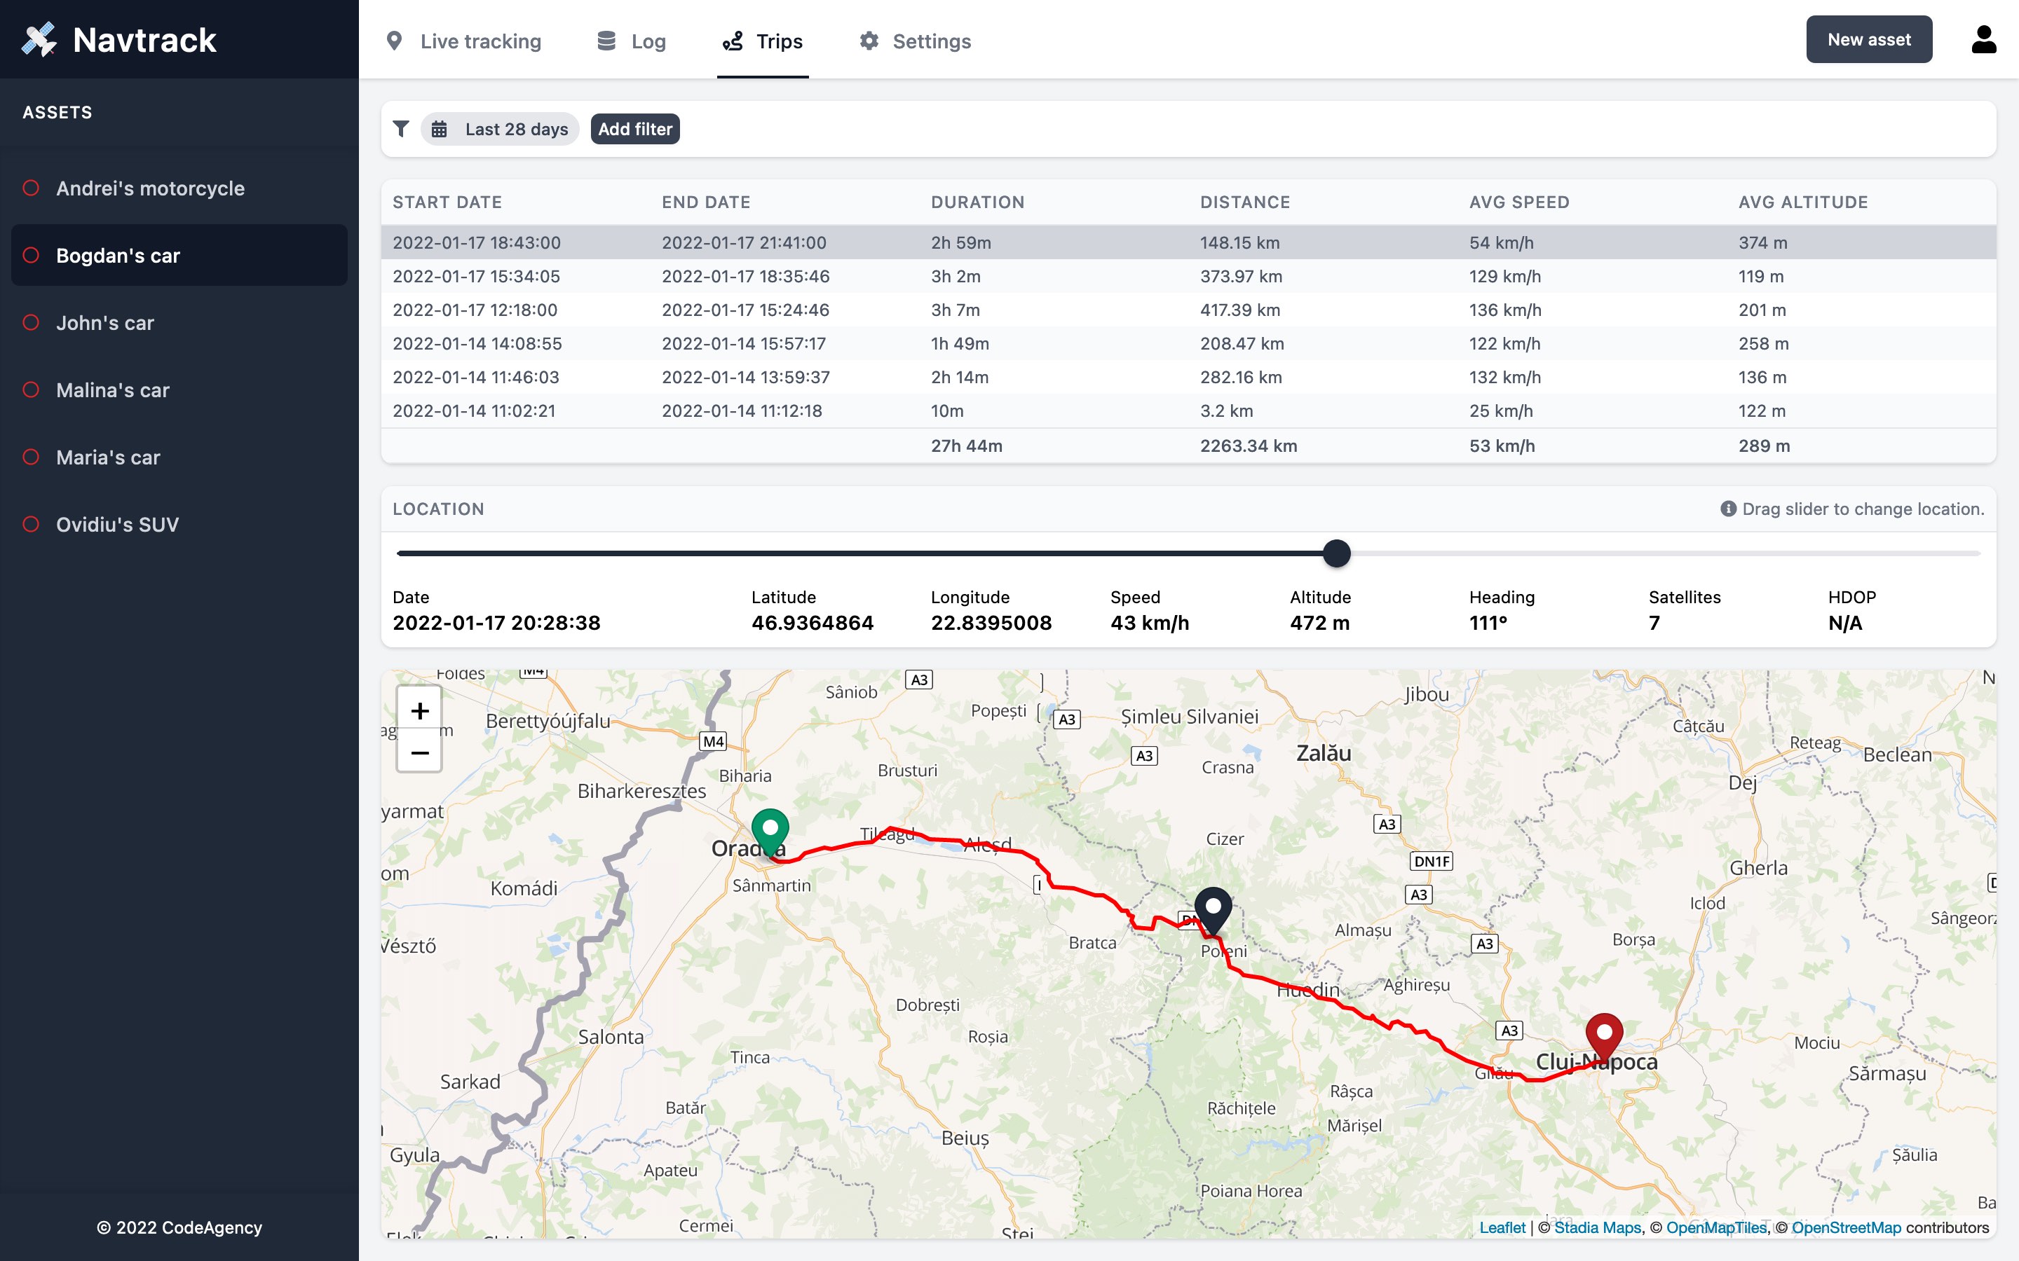Zoom out on the map
The width and height of the screenshot is (2019, 1261).
tap(420, 752)
